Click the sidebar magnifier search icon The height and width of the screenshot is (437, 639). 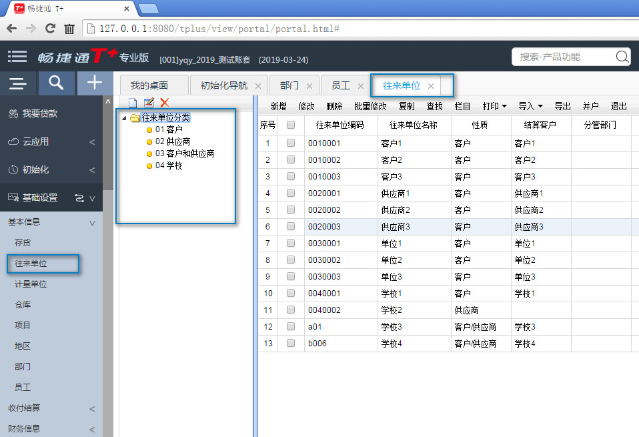point(57,83)
